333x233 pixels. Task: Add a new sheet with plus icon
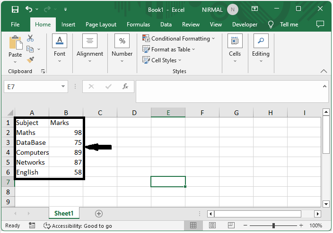coord(98,214)
